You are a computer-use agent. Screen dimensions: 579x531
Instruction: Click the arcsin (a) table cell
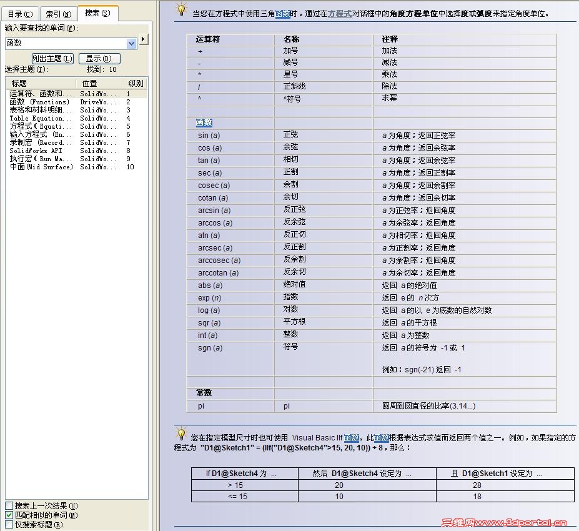point(230,211)
